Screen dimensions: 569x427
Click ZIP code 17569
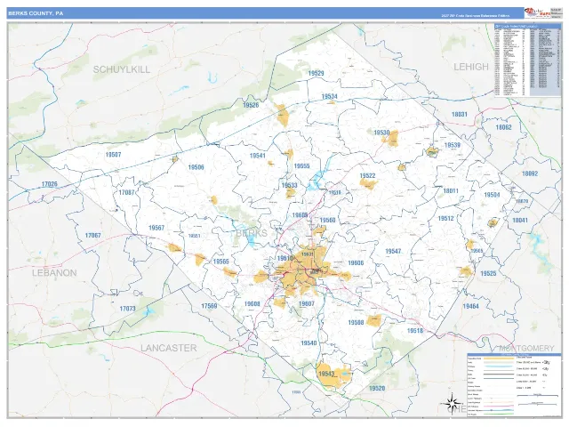[209, 306]
